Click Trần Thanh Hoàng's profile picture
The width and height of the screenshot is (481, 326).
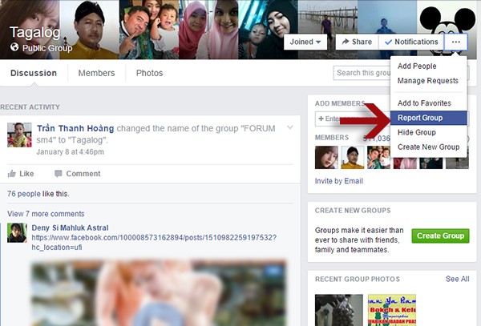(x=19, y=135)
